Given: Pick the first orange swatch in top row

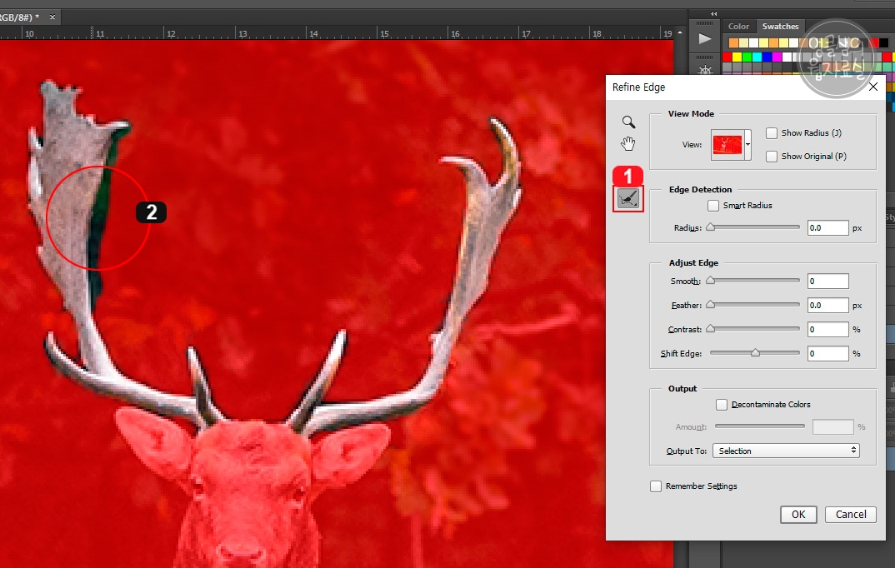Looking at the screenshot, I should (x=734, y=42).
